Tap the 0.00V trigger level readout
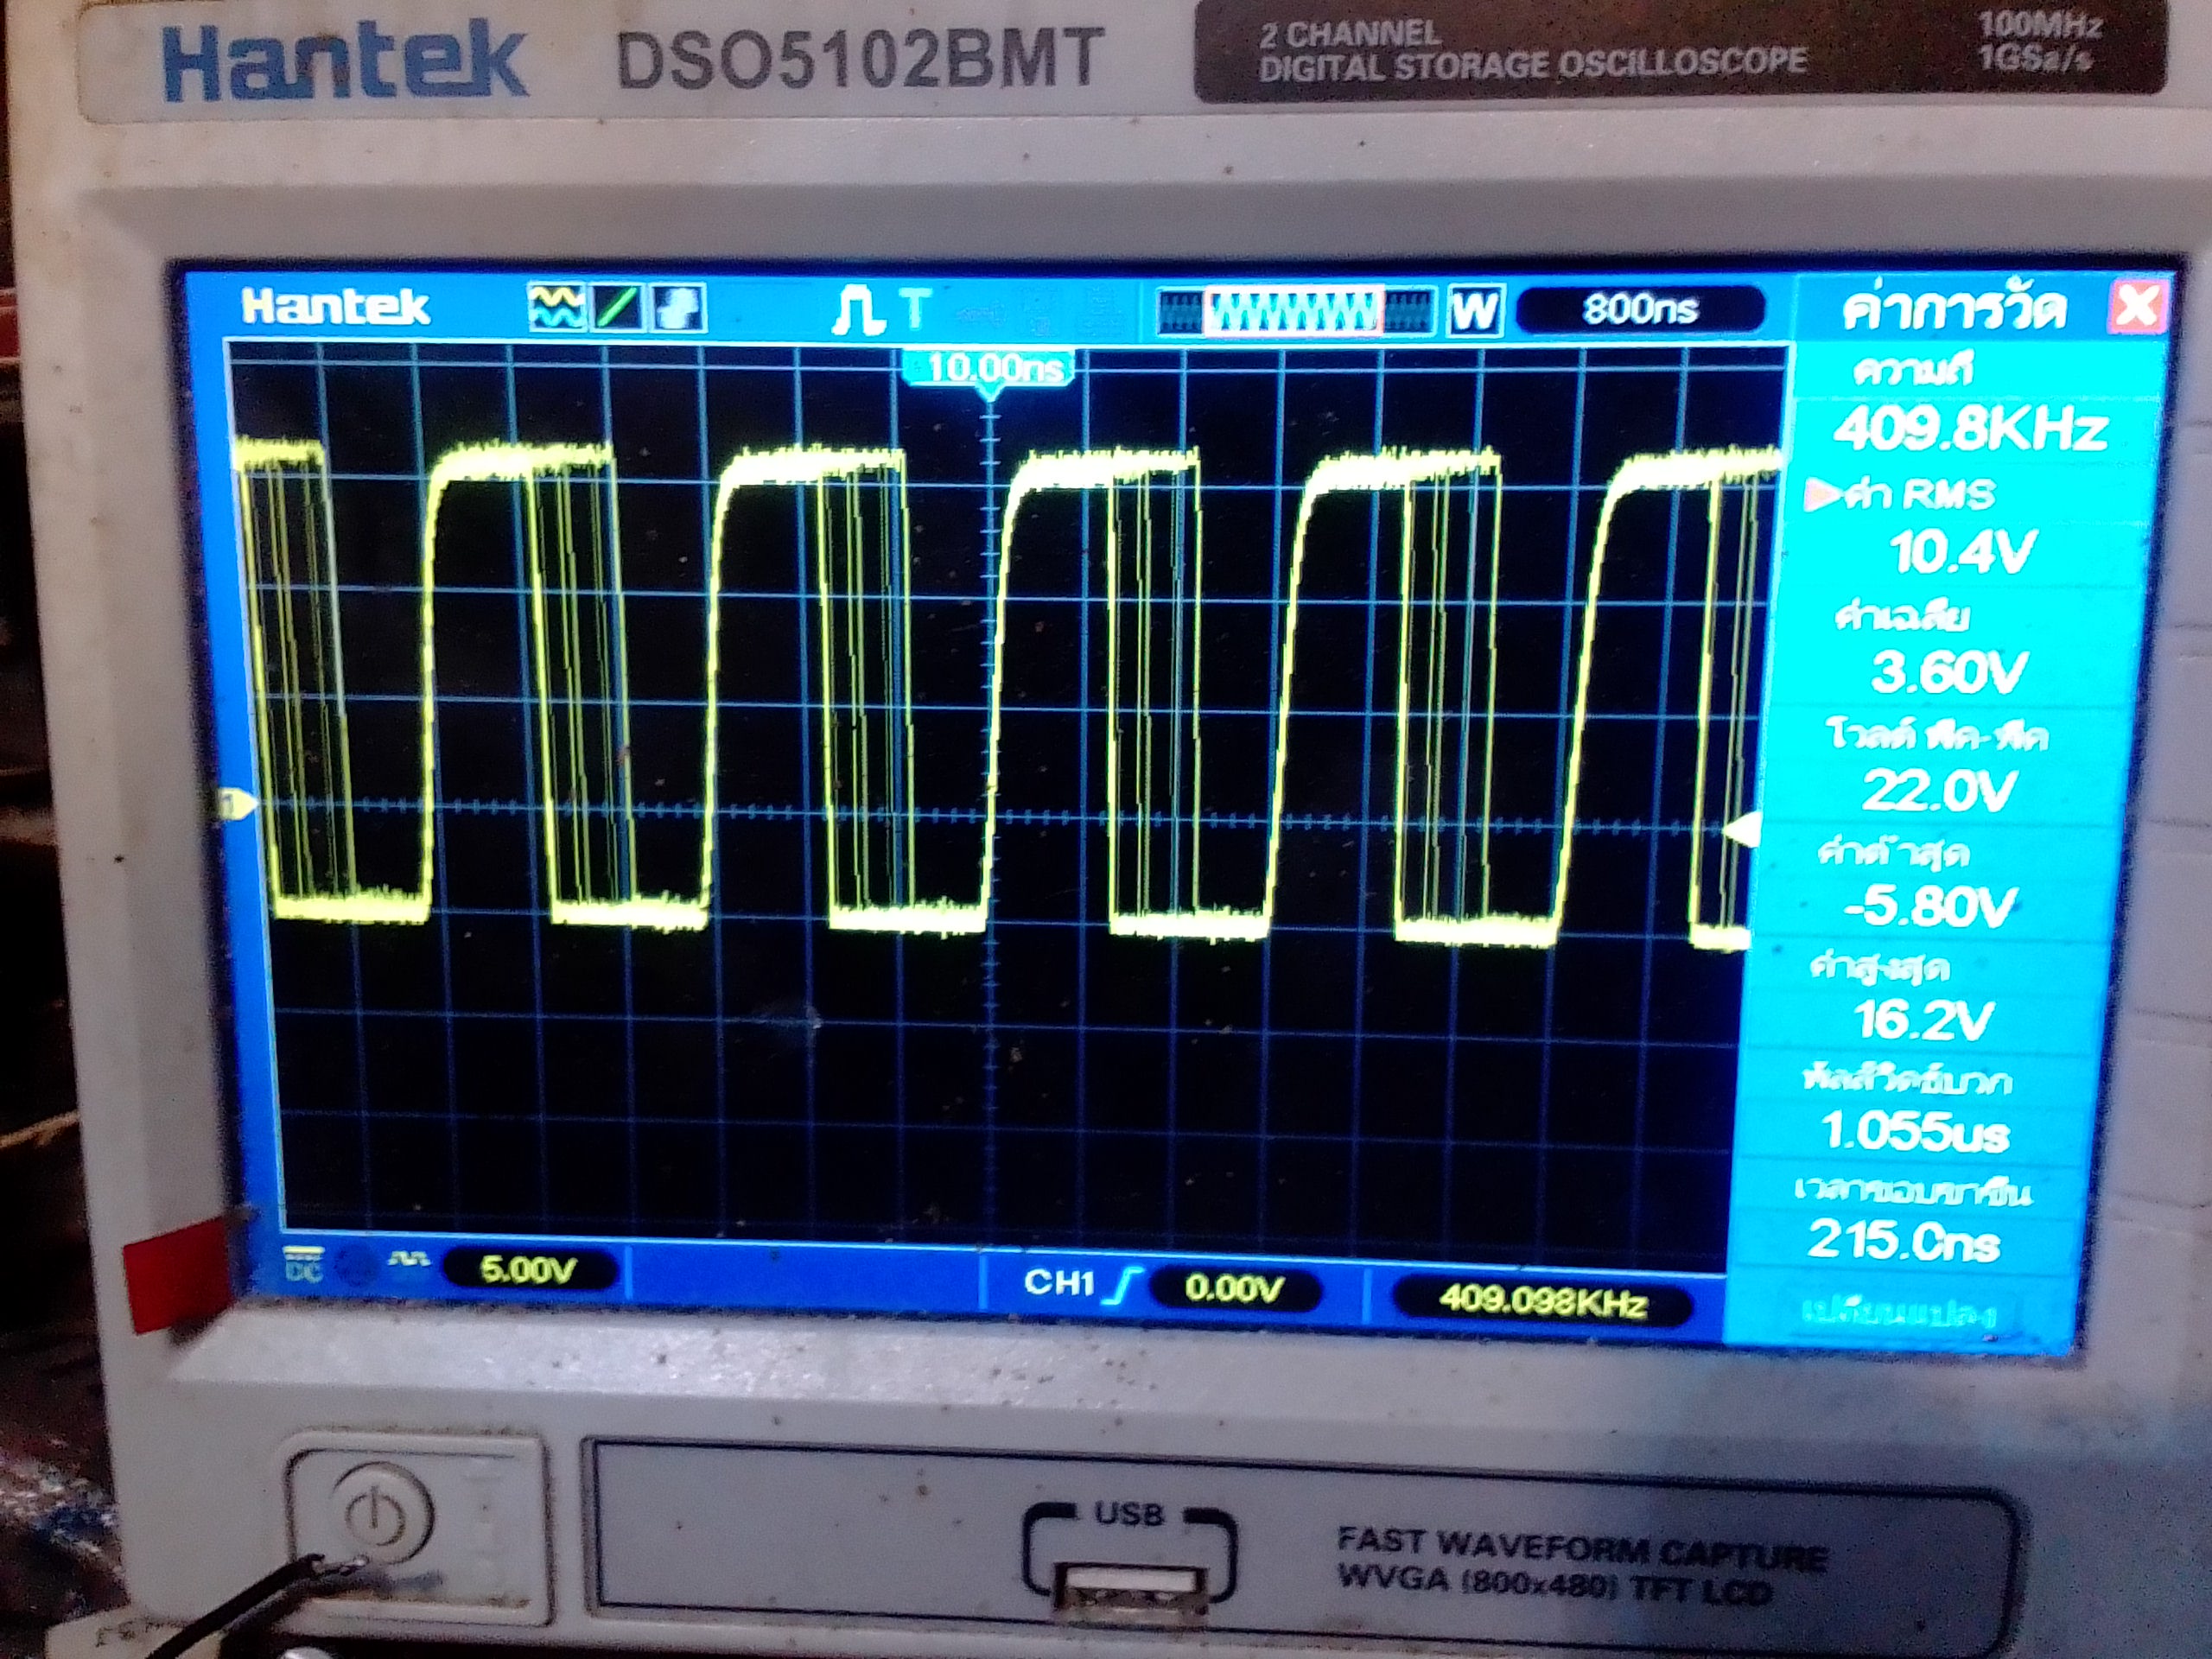The width and height of the screenshot is (2212, 1659). click(1234, 1288)
